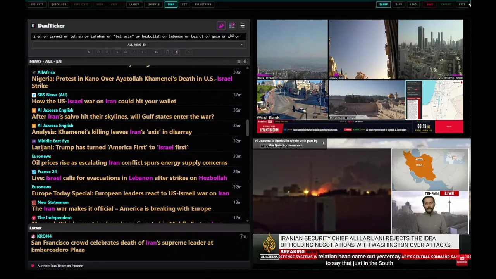Click the font size 'A' icon

(x=88, y=52)
